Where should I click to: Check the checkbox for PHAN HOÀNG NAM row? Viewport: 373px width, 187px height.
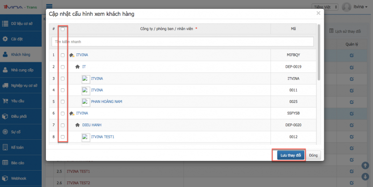pos(63,102)
